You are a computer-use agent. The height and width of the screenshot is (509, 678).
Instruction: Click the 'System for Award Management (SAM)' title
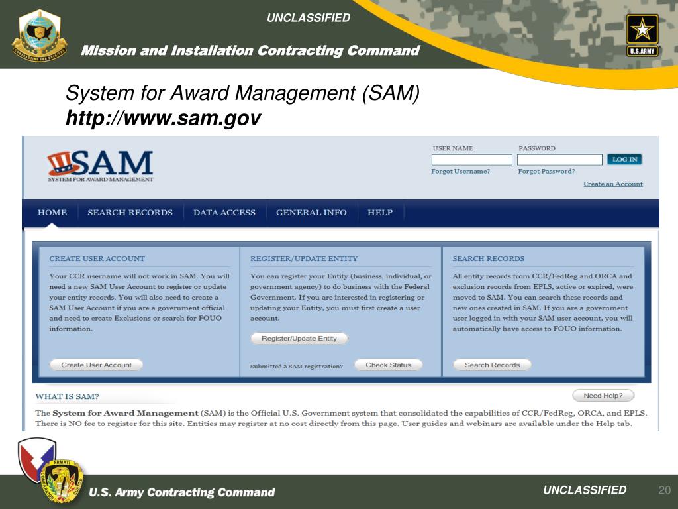tap(242, 93)
